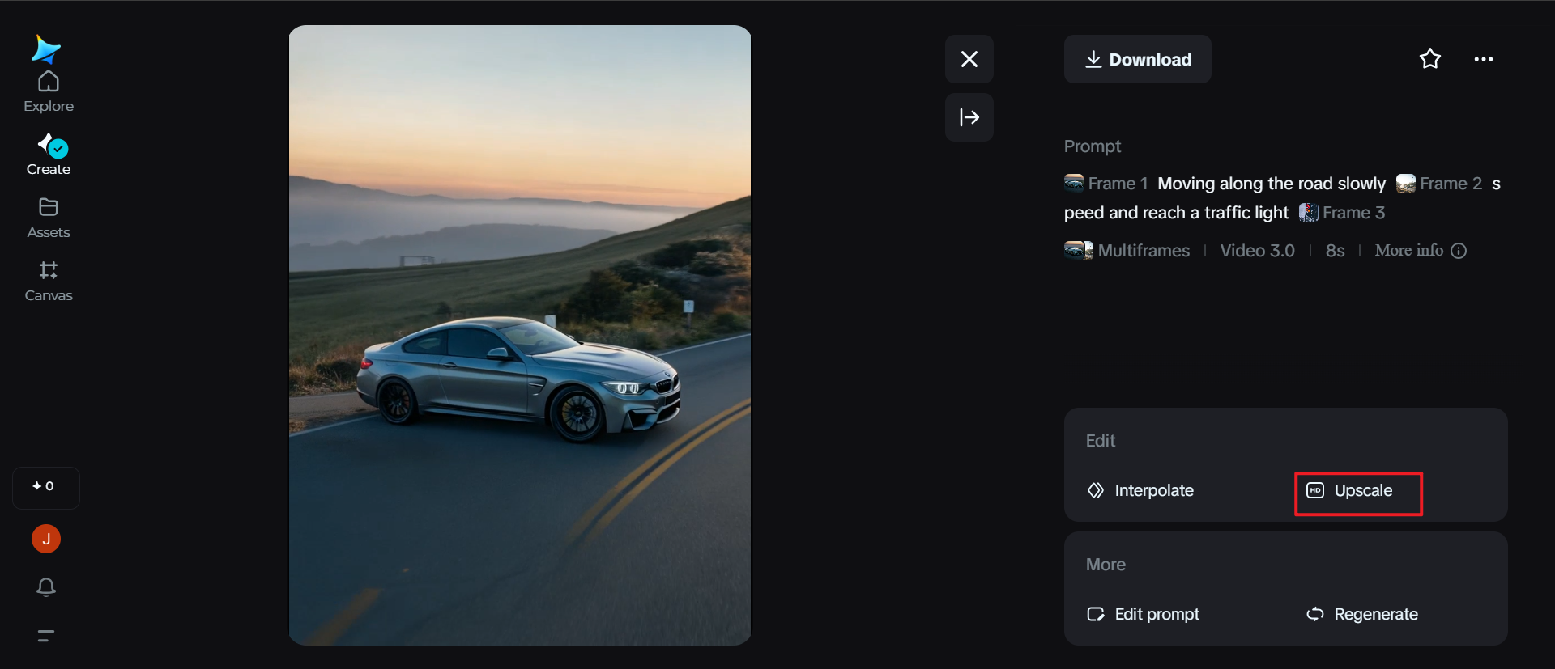Go to the Create section
Image resolution: width=1555 pixels, height=669 pixels.
(x=49, y=155)
